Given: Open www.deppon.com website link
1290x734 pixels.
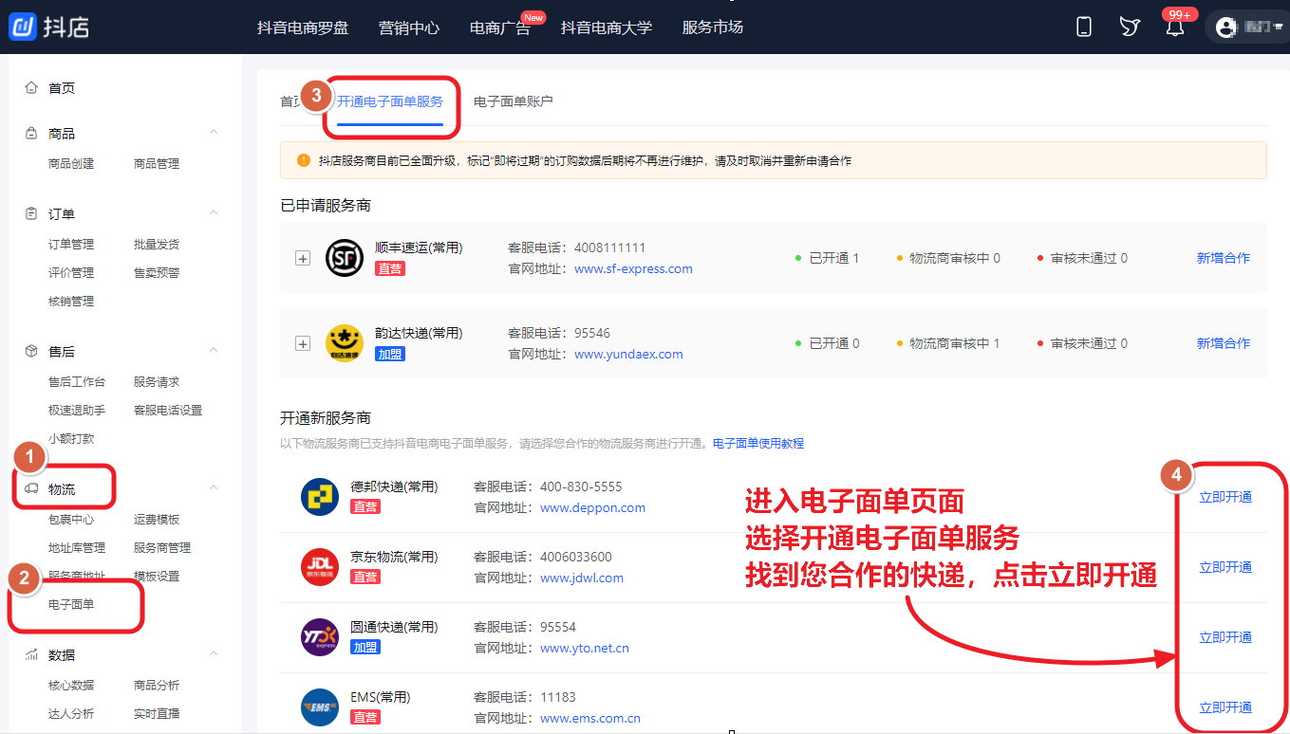Looking at the screenshot, I should pos(592,507).
